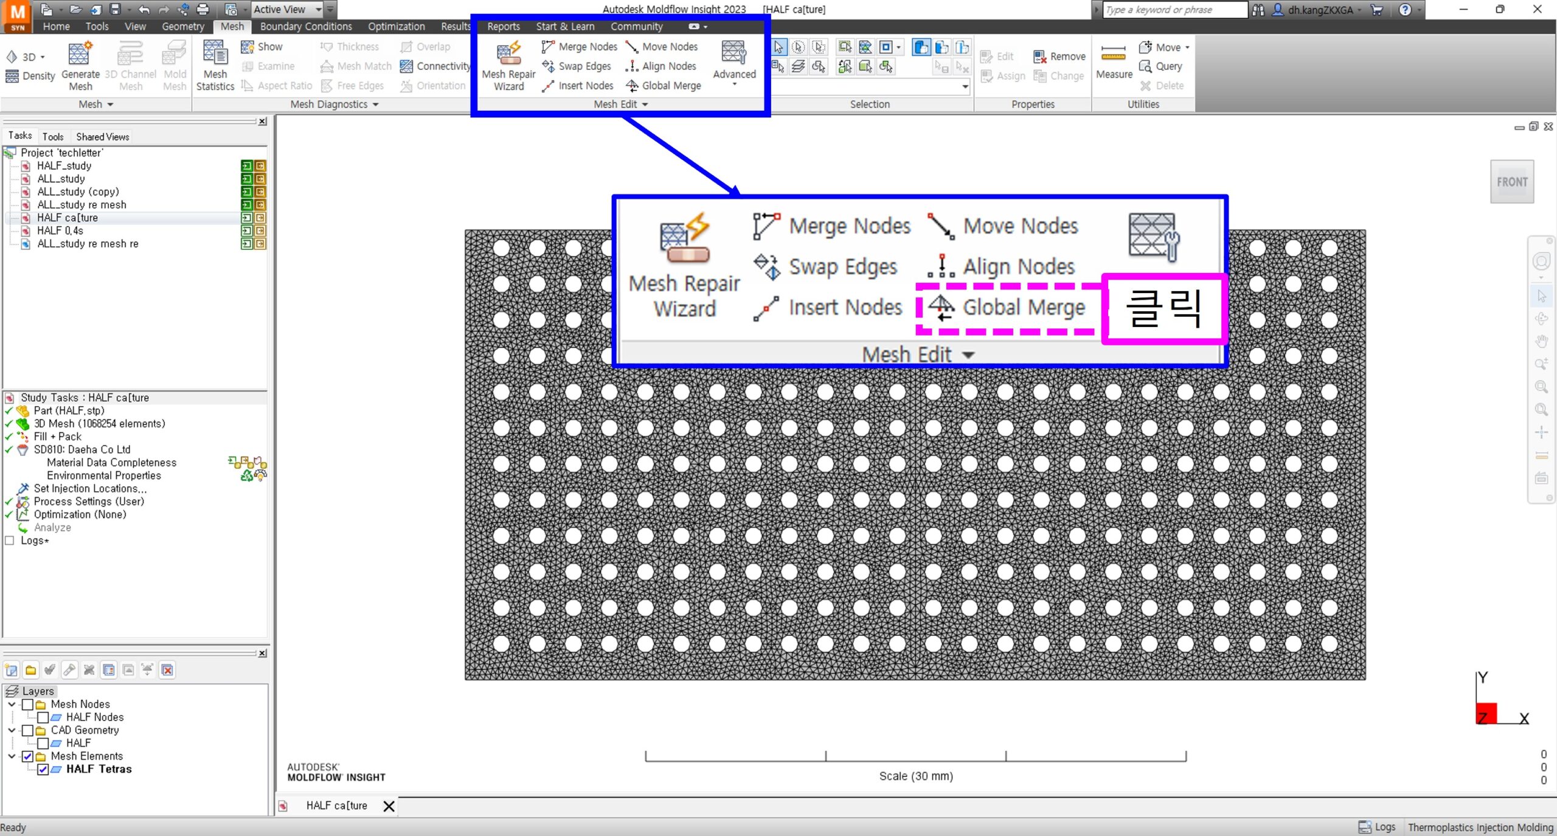Open the Boundary Conditions tab
Viewport: 1557px width, 836px height.
point(306,26)
